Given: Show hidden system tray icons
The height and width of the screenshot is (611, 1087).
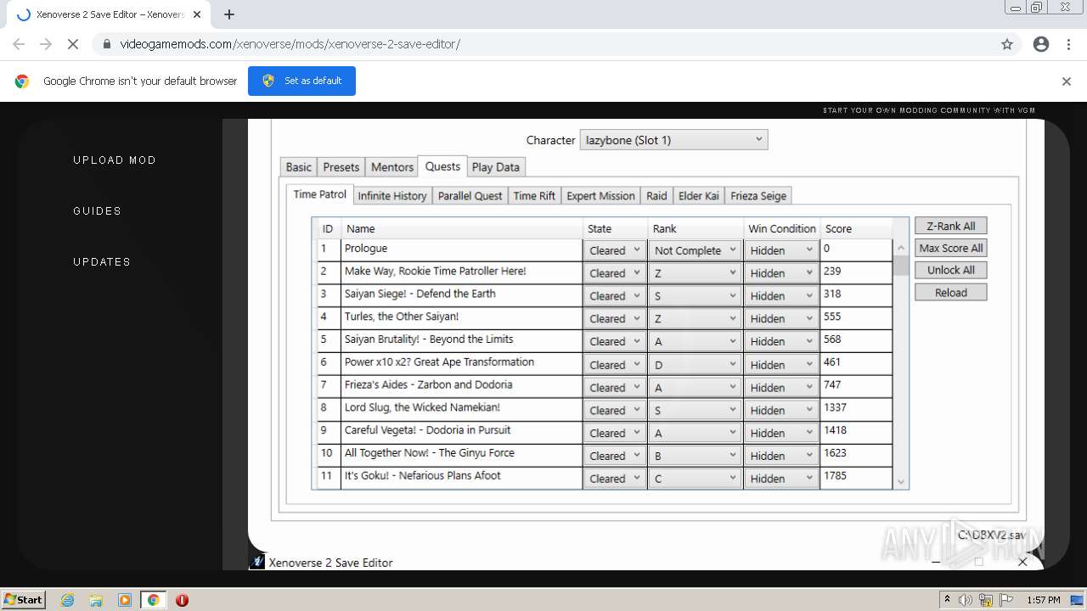Looking at the screenshot, I should (x=947, y=600).
